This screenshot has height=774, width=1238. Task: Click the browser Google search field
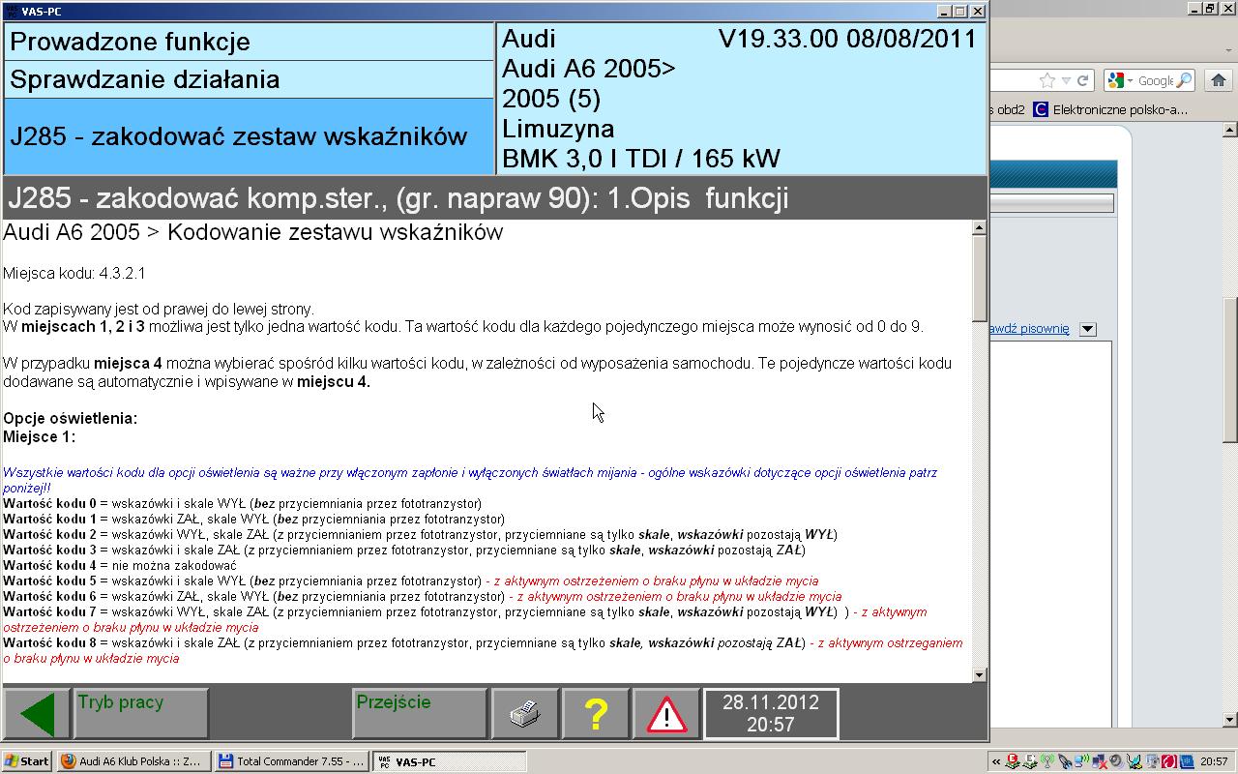[1155, 80]
